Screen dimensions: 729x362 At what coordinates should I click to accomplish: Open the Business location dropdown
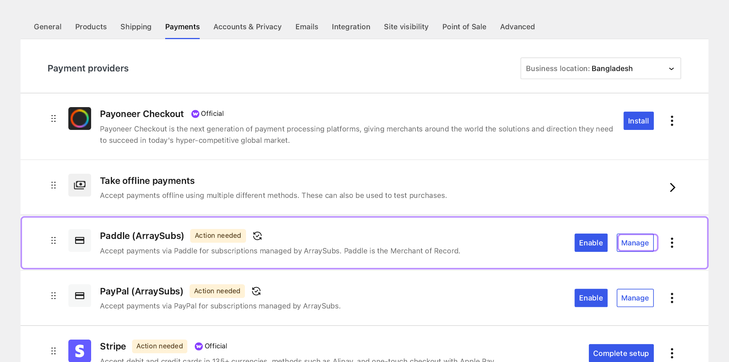click(601, 68)
